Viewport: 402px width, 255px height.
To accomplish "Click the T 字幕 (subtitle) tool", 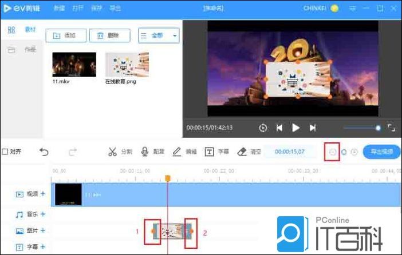I will pyautogui.click(x=216, y=152).
